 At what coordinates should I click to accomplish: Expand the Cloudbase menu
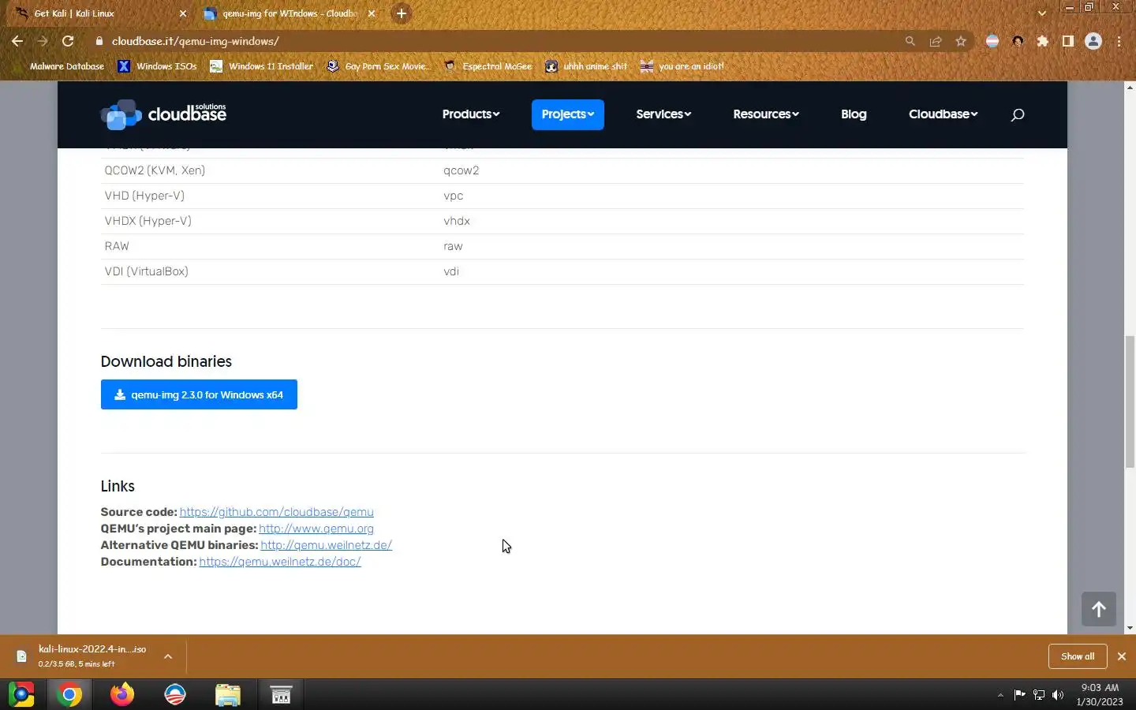point(944,114)
